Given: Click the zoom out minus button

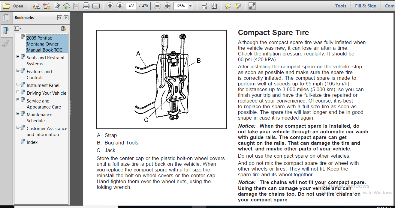Looking at the screenshot, I should (x=158, y=6).
